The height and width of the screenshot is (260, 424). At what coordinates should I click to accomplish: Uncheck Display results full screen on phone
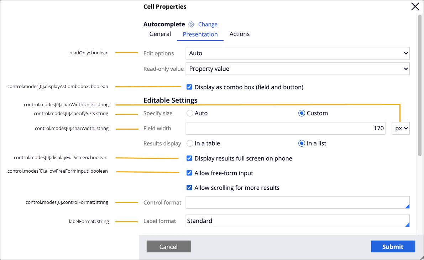coord(189,158)
